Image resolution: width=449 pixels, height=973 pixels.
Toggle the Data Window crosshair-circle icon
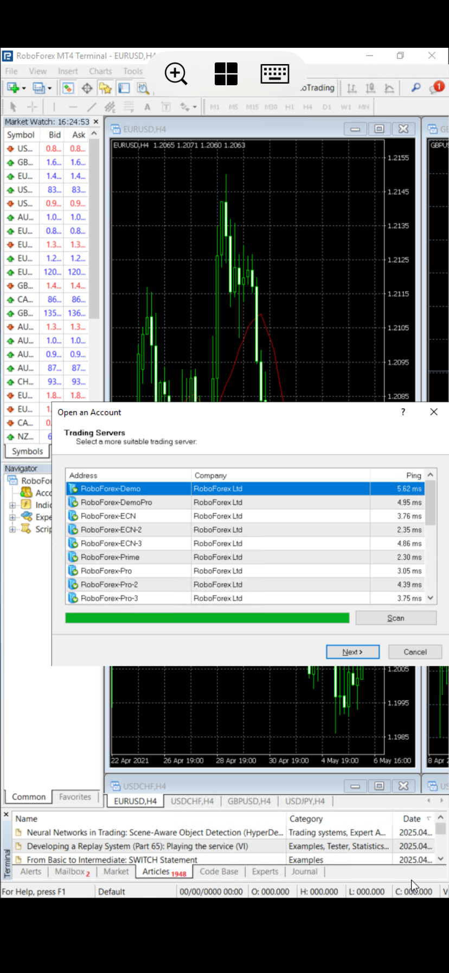click(87, 88)
